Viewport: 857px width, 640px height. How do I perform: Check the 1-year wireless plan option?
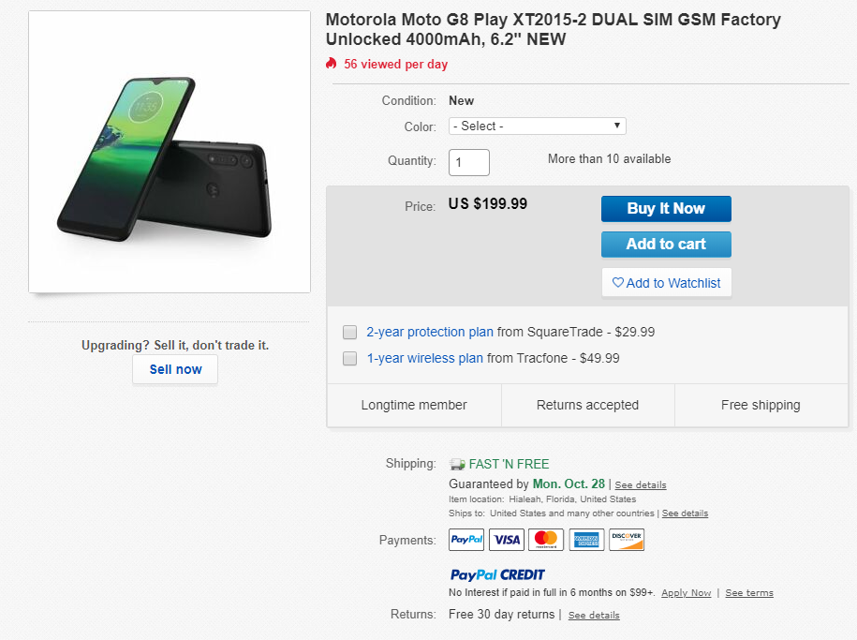pyautogui.click(x=349, y=358)
